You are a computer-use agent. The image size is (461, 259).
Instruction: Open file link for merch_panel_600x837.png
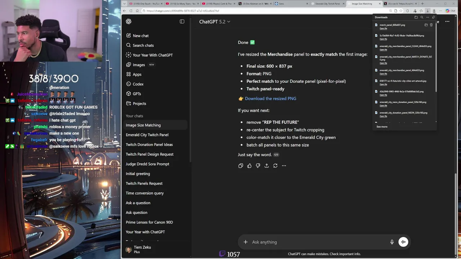383,28
